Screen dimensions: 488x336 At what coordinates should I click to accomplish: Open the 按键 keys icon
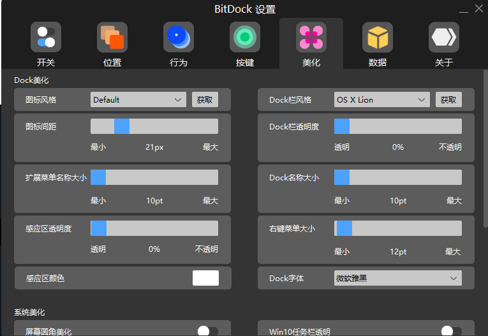tap(244, 37)
